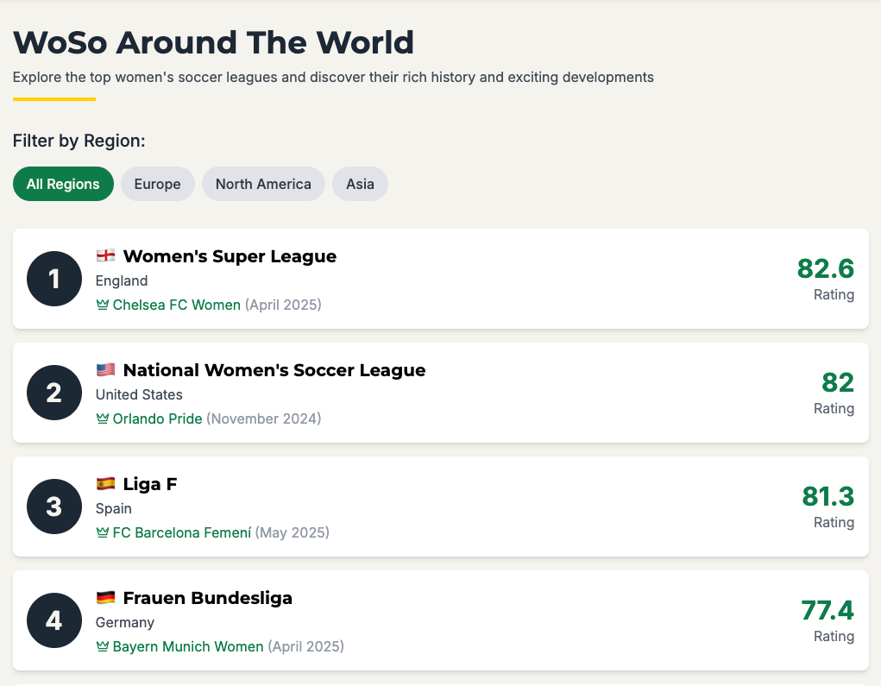Filter leagues by North America
The image size is (881, 686).
[x=263, y=184]
